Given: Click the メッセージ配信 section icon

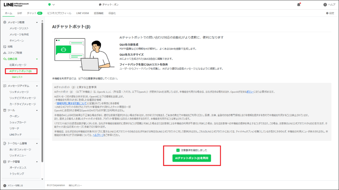Looking at the screenshot, I should 5,22.
